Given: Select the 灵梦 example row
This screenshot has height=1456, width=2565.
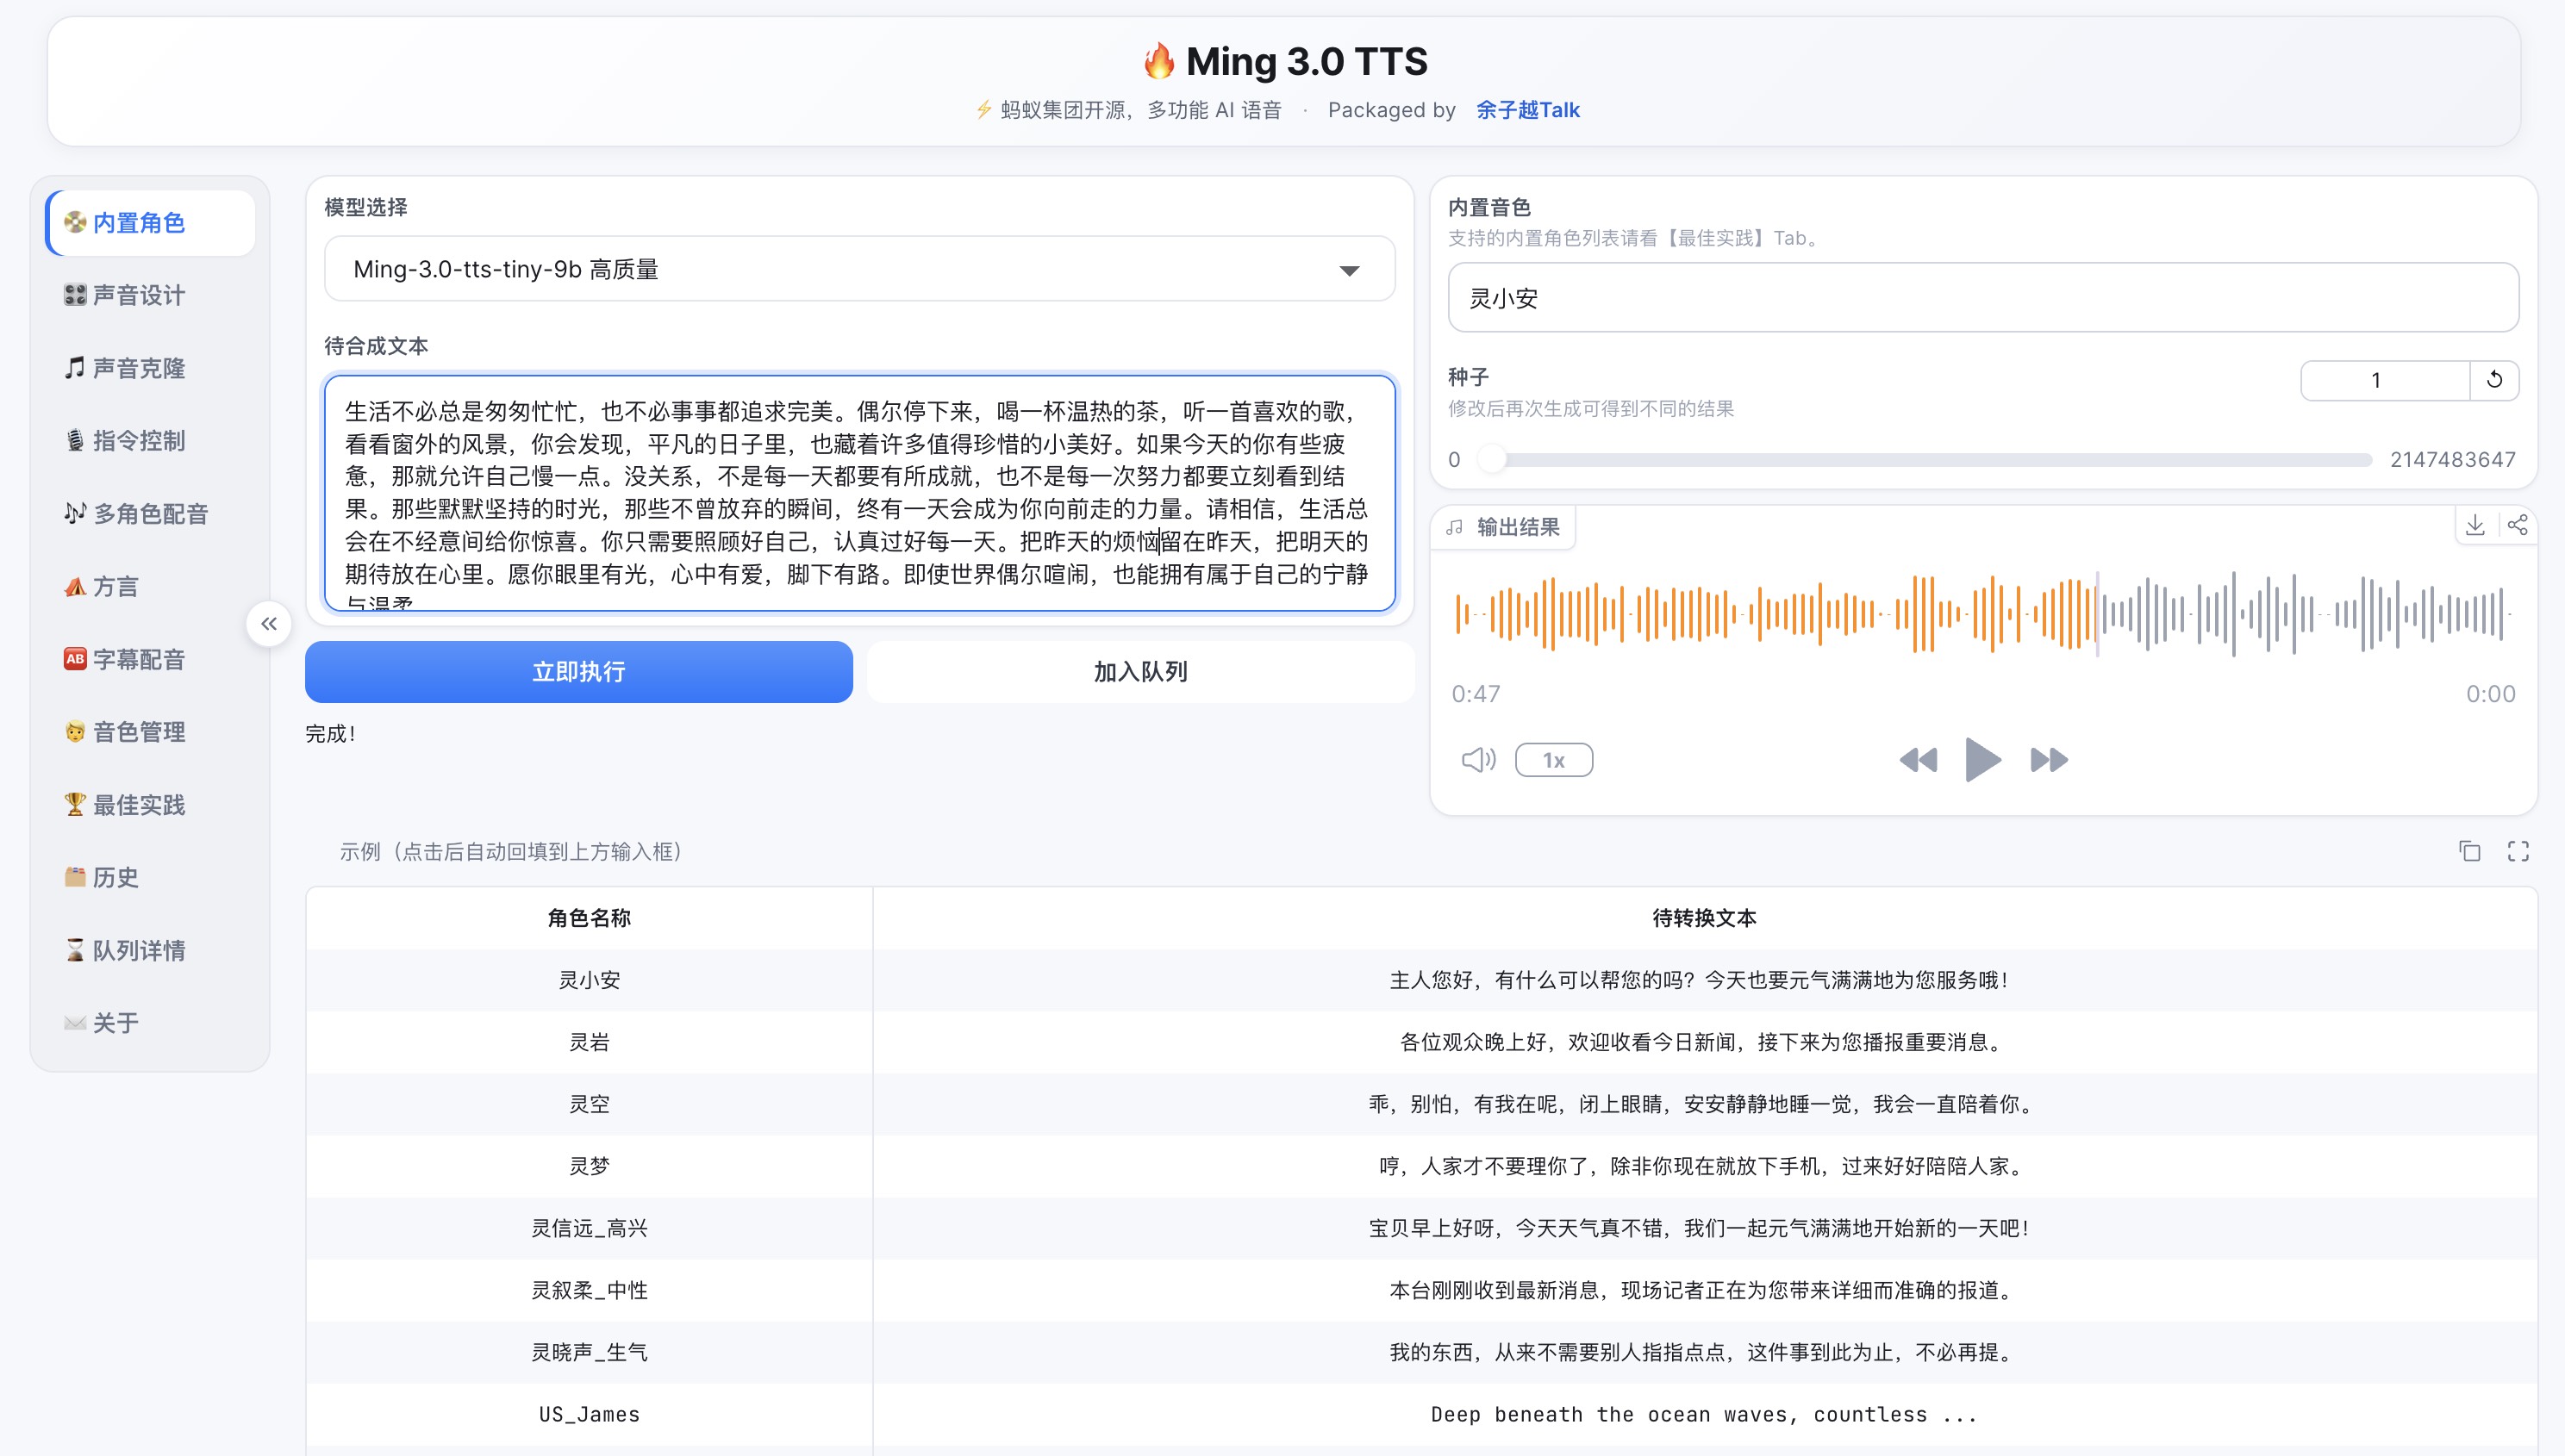Looking at the screenshot, I should [1420, 1166].
